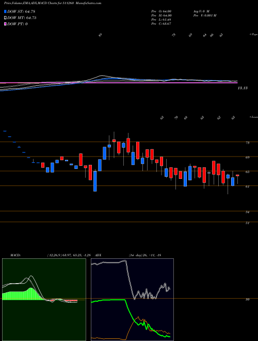Image resolution: width=258 pixels, height=341 pixels.
Task: Click the 'Pre C: 63.67' close value
Action: click(162, 24)
